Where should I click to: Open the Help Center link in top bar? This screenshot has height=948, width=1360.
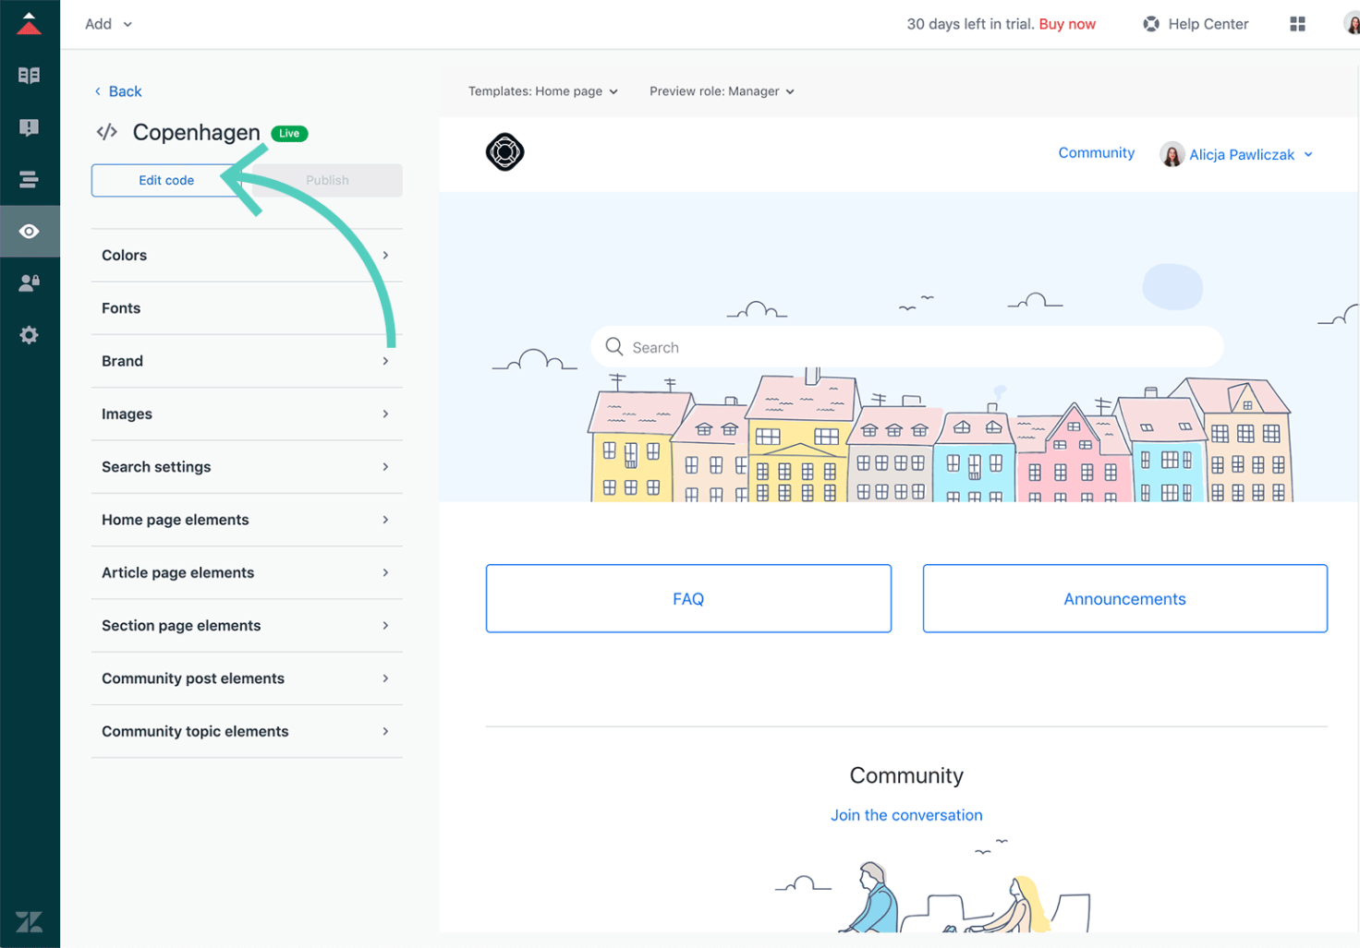pyautogui.click(x=1208, y=24)
